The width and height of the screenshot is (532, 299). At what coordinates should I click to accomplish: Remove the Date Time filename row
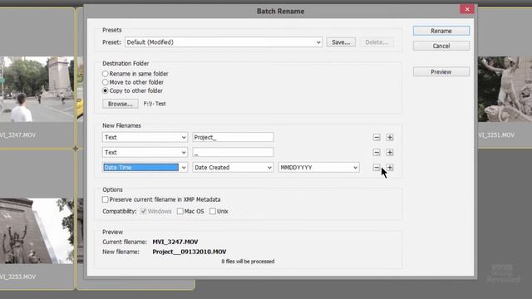point(377,168)
